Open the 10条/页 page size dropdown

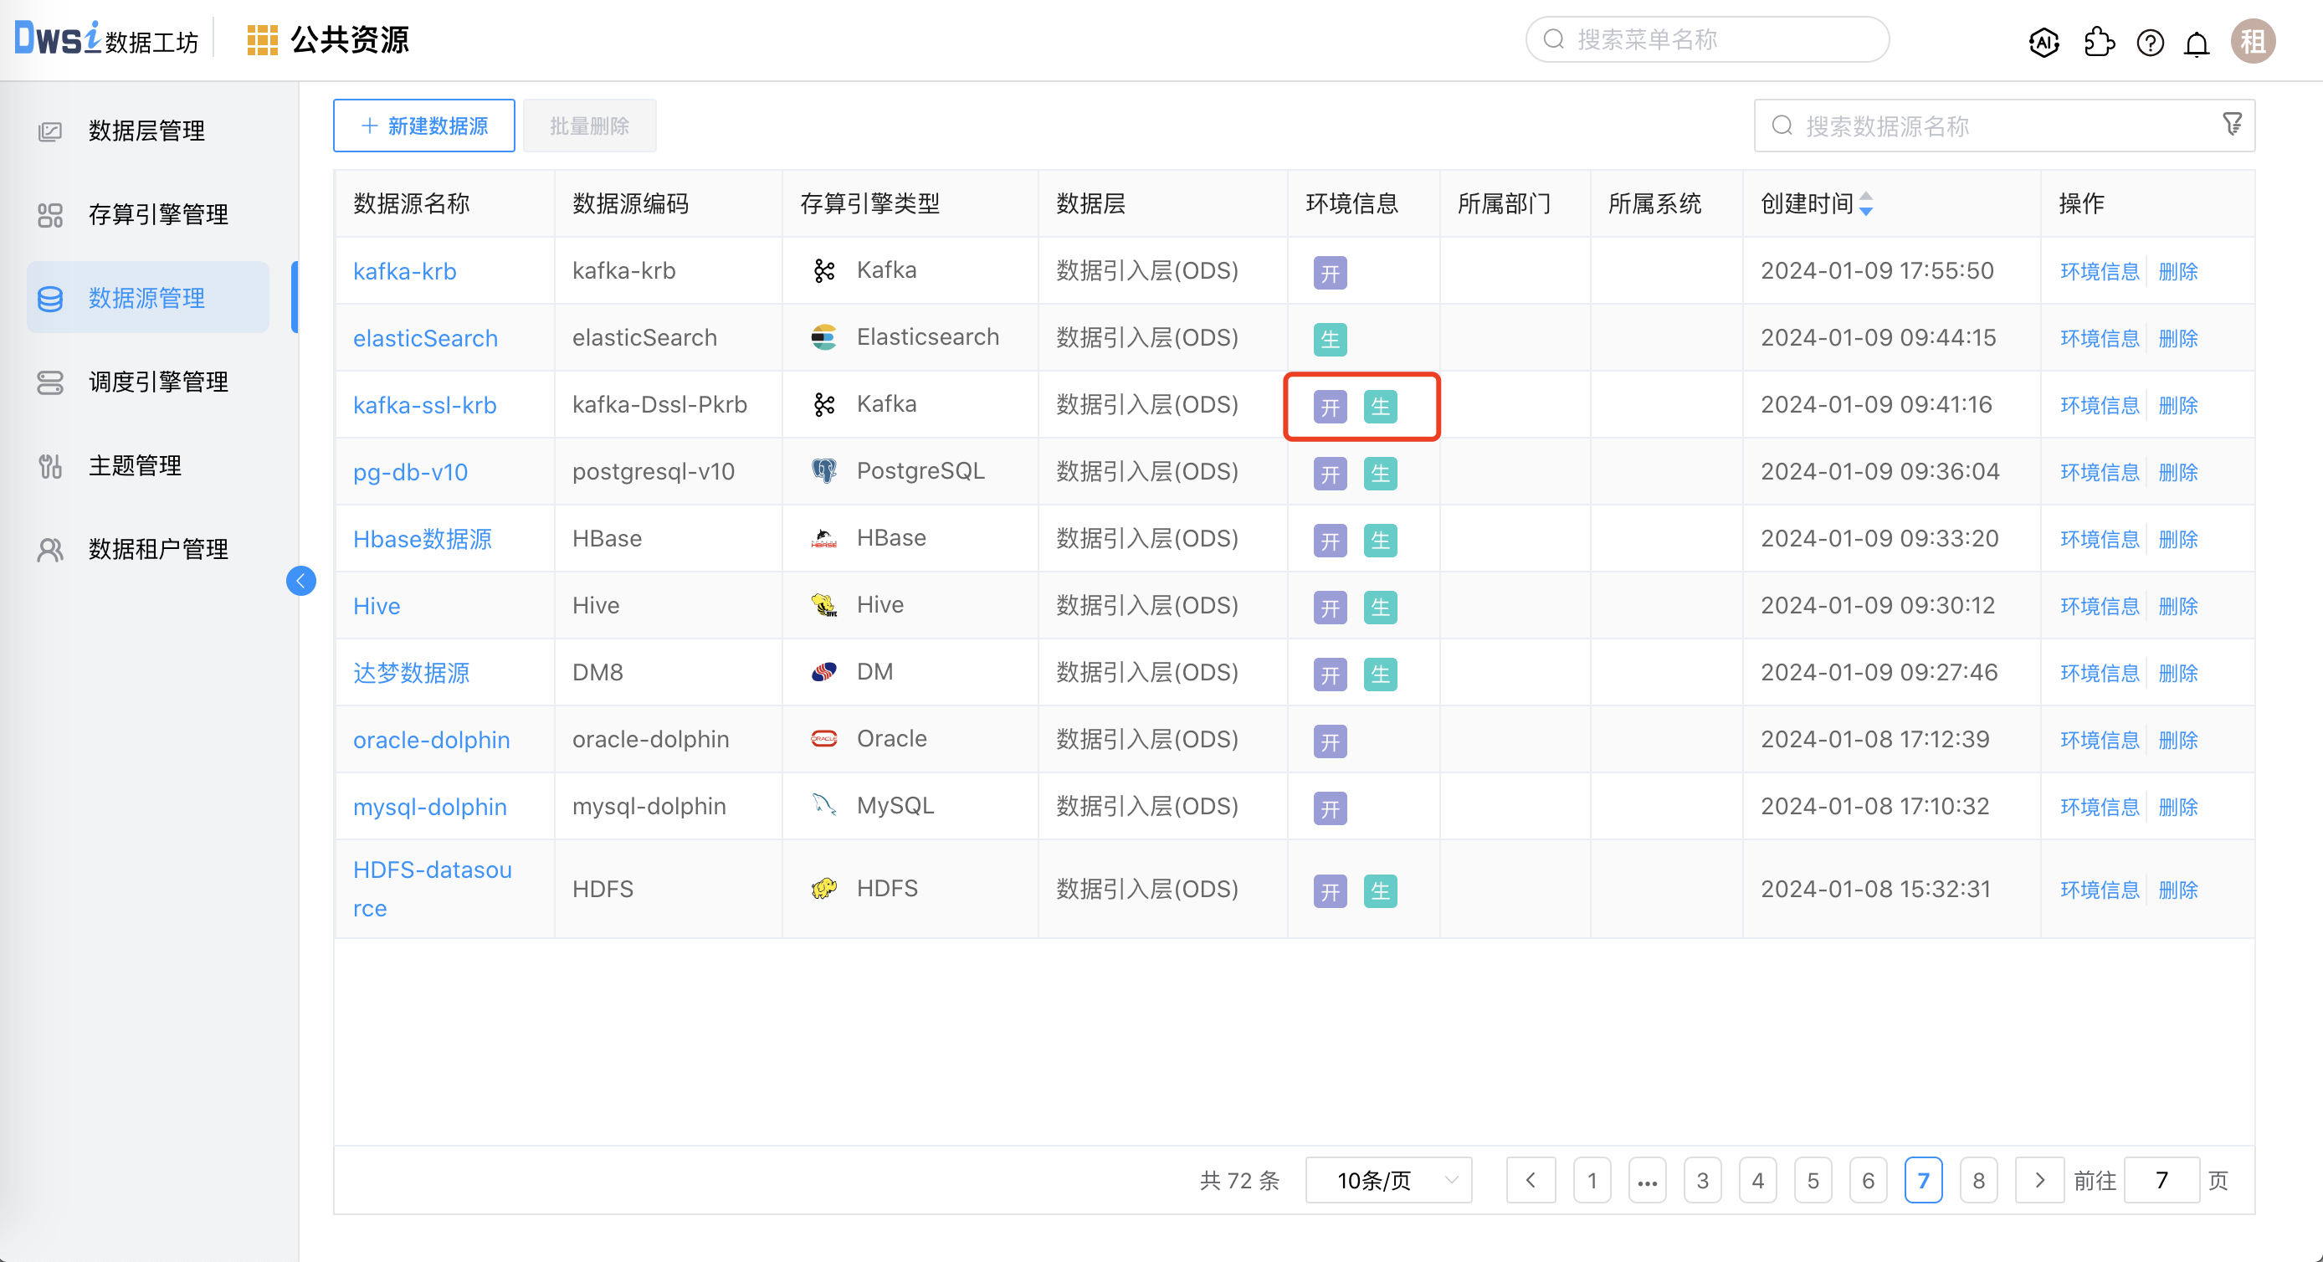pos(1387,1179)
